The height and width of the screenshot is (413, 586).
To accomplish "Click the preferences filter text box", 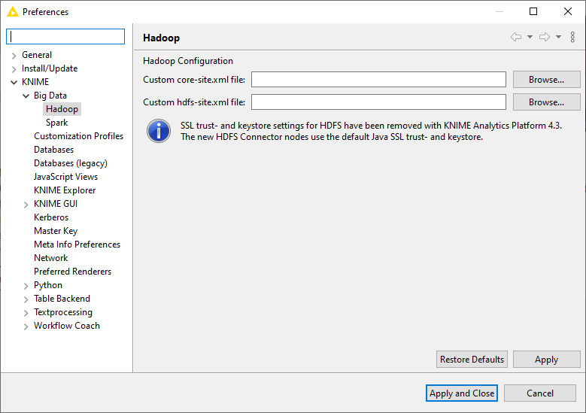I will click(x=65, y=37).
